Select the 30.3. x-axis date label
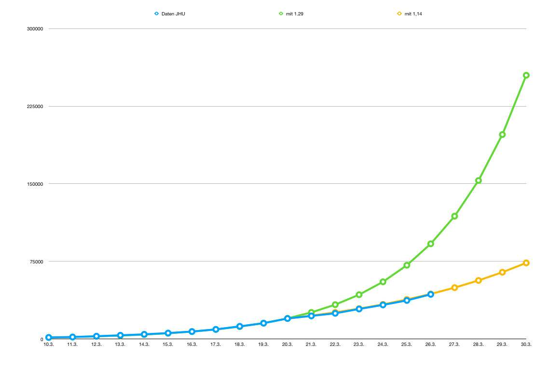Viewport: 548px width, 385px height. 526,344
